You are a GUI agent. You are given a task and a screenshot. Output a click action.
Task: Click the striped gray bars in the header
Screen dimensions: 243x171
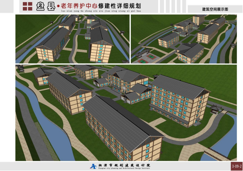[x=173, y=6]
